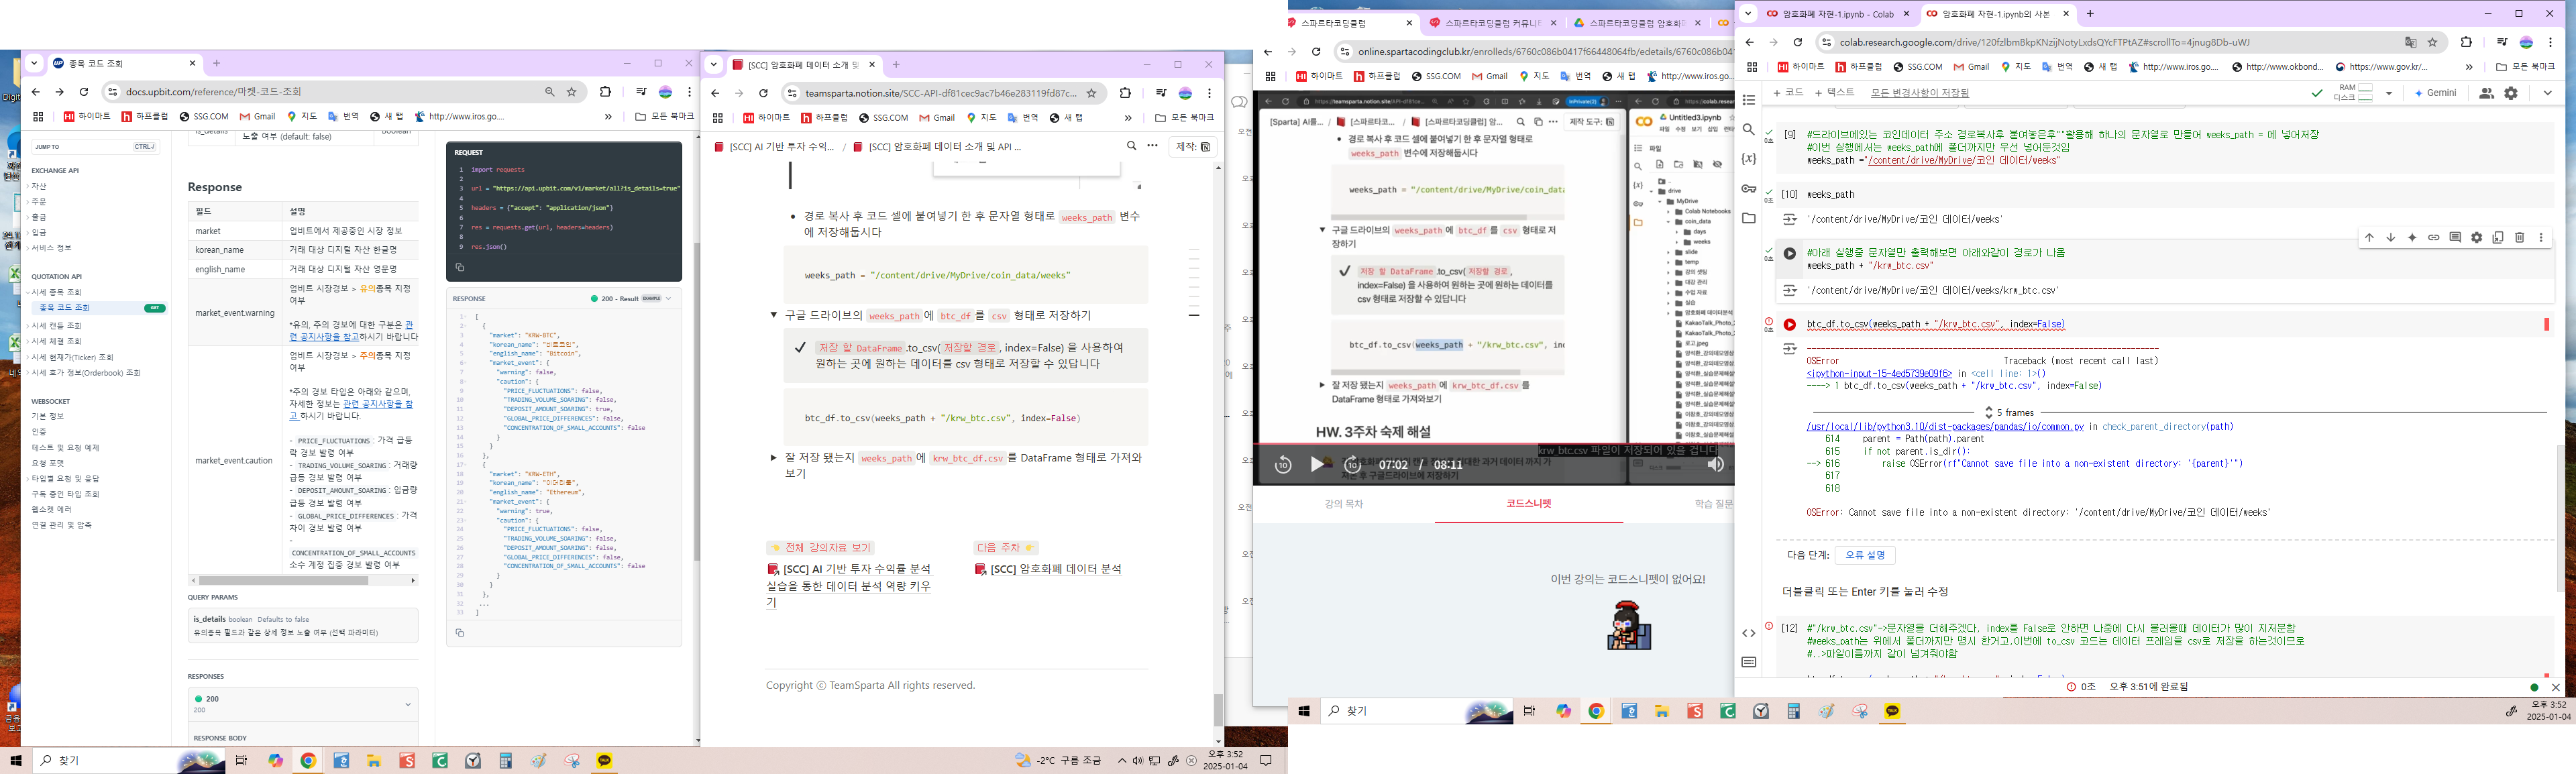Open the Colab files folder icon
Screen dimensions: 2576x774
[x=1749, y=218]
